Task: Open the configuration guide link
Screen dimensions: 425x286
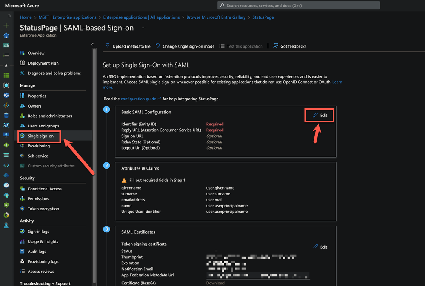Action: point(138,99)
